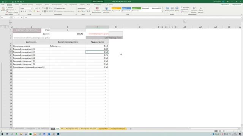Select cell 'Начальник отдела'
Viewport: 243px width, 136px height.
pyautogui.click(x=31, y=46)
